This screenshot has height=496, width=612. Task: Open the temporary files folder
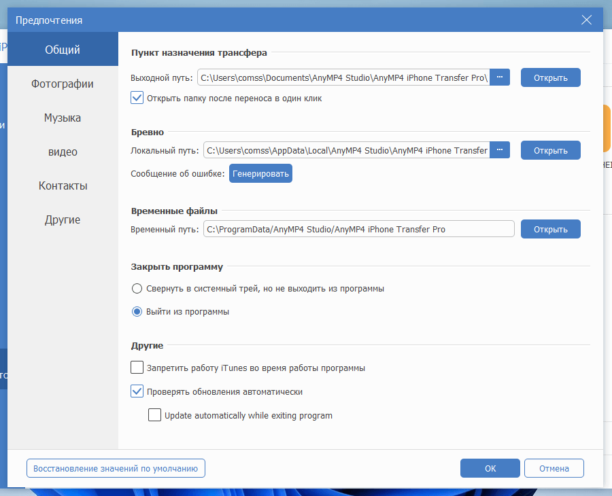tap(550, 229)
